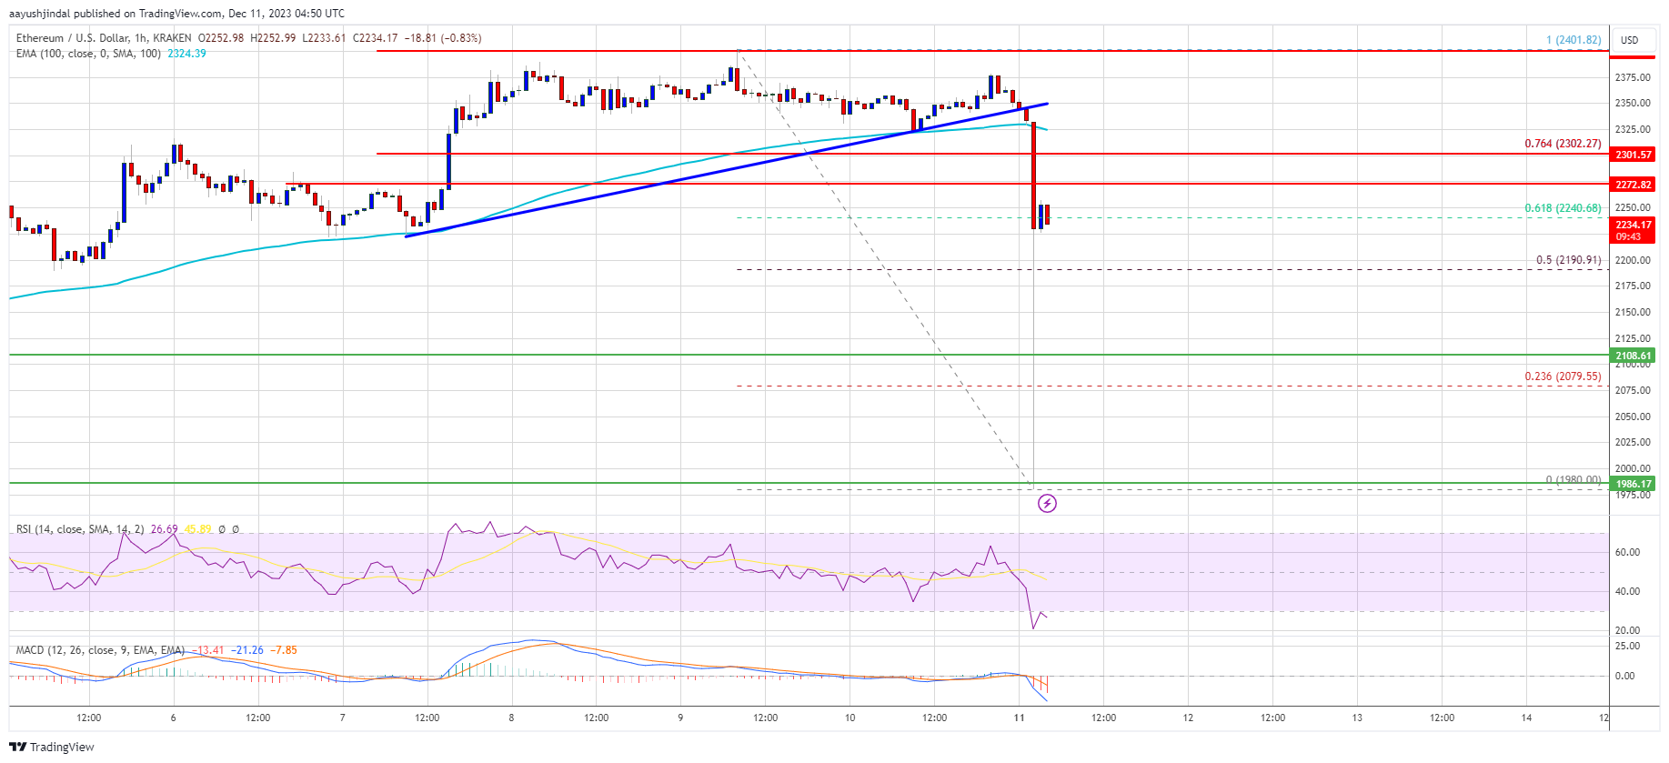This screenshot has width=1669, height=763.
Task: Click the 0.5 Fibonacci level label
Action: 1568,260
